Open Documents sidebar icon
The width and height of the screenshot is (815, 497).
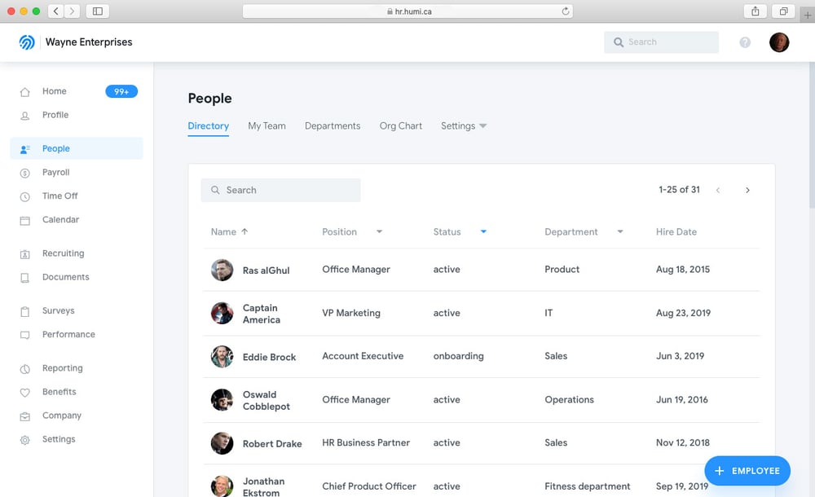[25, 278]
